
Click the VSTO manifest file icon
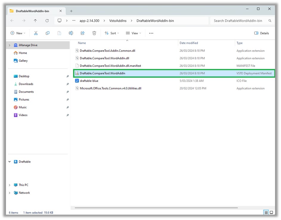pos(77,73)
